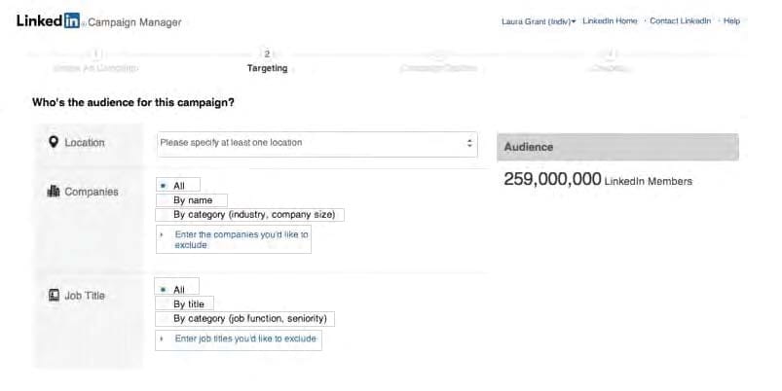Open Laura Grant account menu
This screenshot has width=782, height=391.
point(539,22)
